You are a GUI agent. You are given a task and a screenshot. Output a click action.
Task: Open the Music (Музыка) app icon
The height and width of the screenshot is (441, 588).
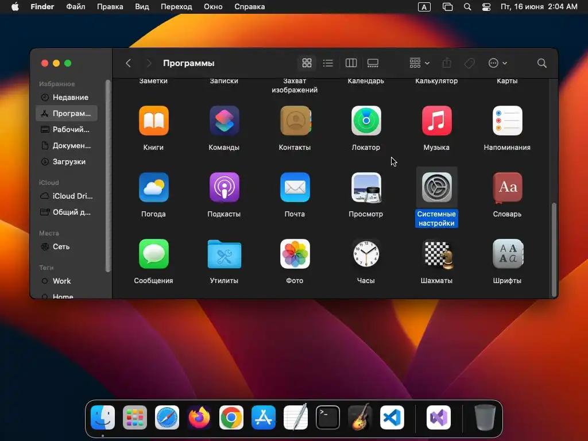pos(436,121)
